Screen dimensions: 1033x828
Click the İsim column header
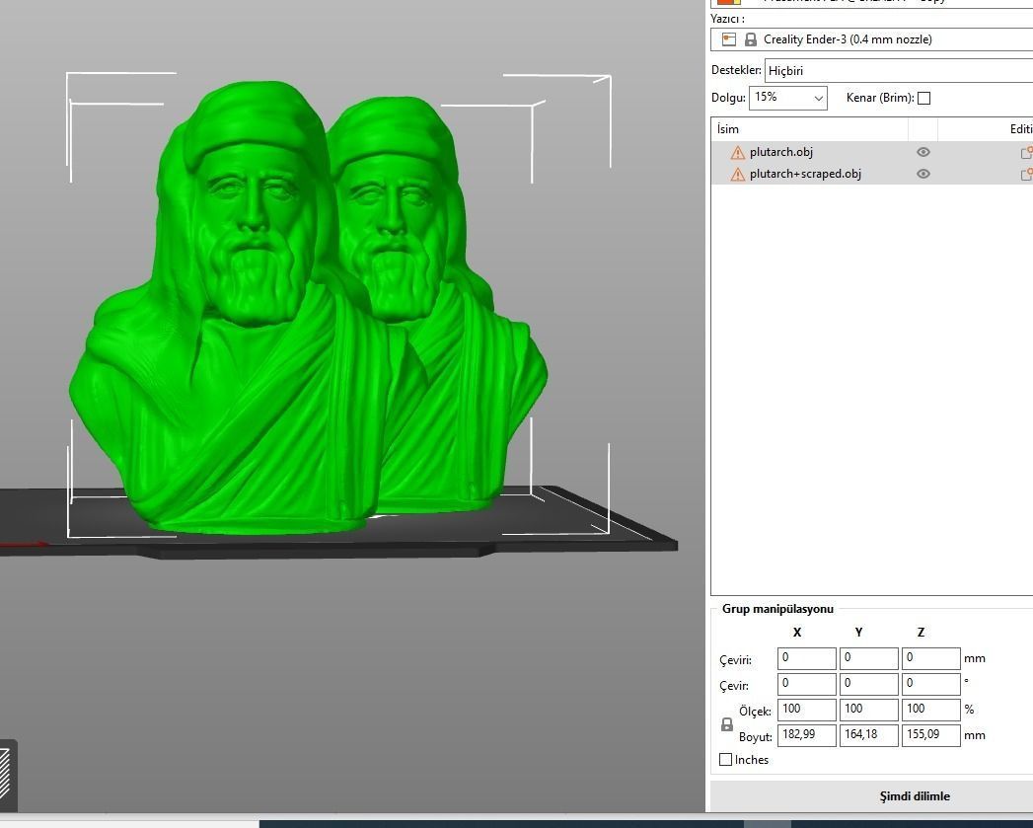tap(809, 129)
